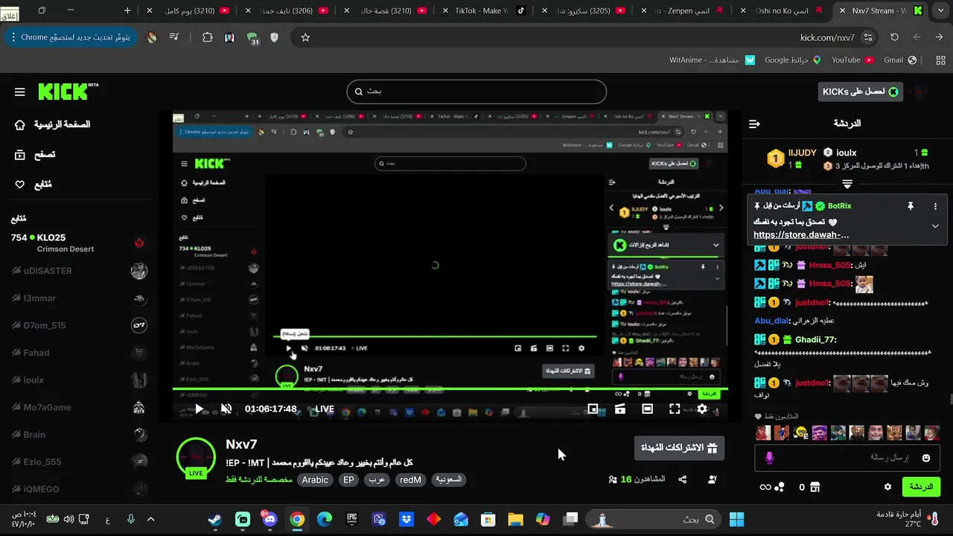
Task: Open Steam from the taskbar
Action: [x=214, y=520]
